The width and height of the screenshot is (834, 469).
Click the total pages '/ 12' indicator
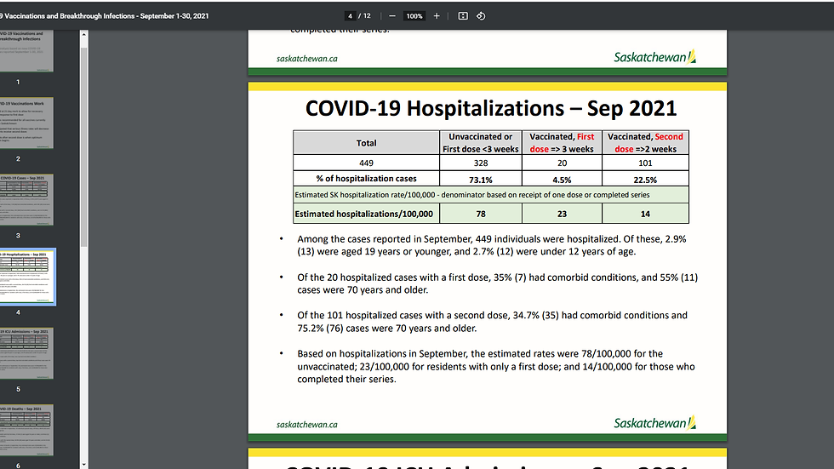click(x=364, y=16)
